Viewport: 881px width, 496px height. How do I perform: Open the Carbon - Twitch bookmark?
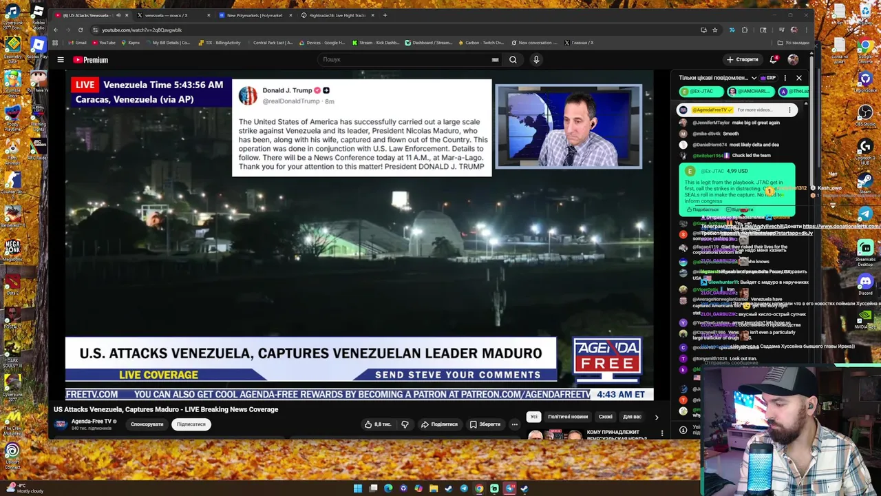coord(481,43)
